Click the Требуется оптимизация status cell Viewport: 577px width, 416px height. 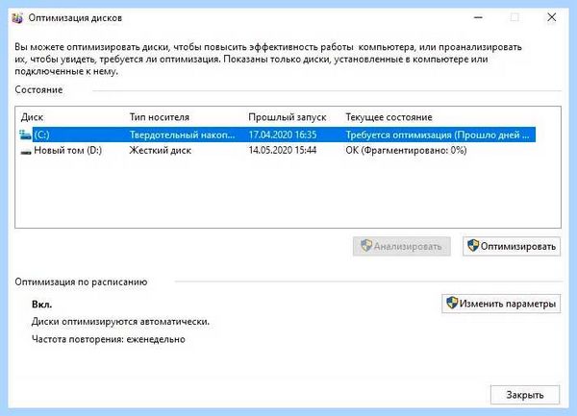click(x=438, y=135)
